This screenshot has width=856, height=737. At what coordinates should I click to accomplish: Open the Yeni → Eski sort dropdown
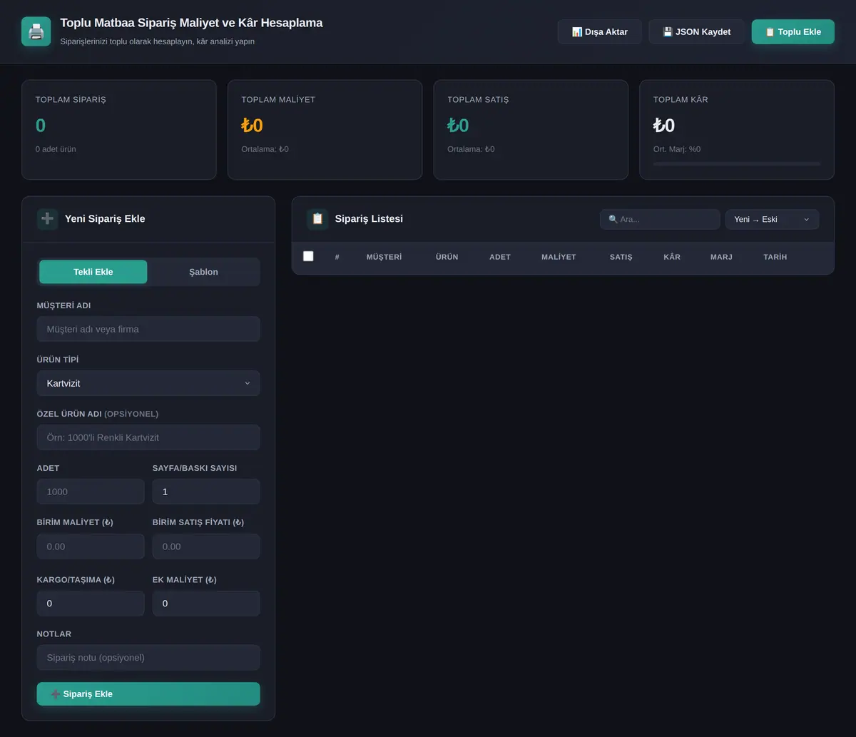click(x=773, y=219)
